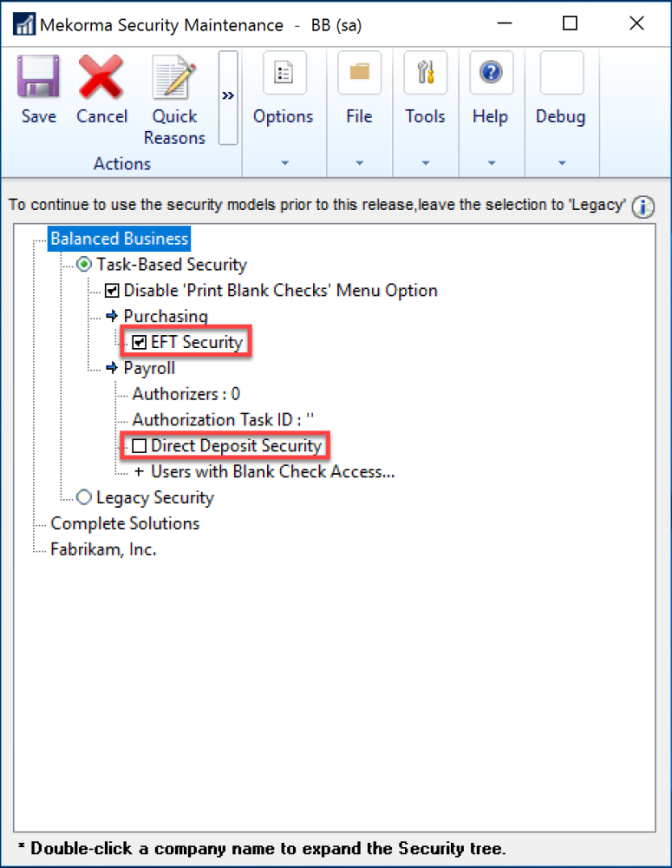Open the Tools wrench icon
The height and width of the screenshot is (868, 672).
pyautogui.click(x=426, y=73)
